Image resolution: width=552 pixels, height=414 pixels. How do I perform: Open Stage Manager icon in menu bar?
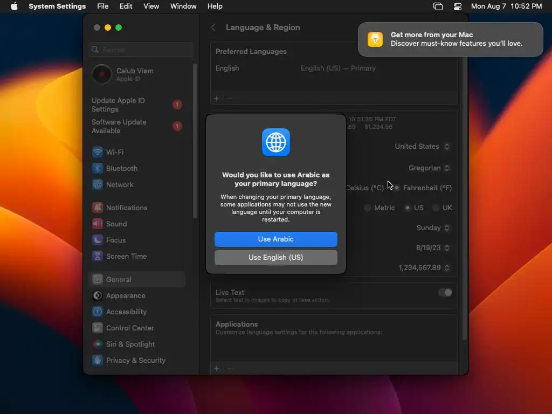click(438, 6)
